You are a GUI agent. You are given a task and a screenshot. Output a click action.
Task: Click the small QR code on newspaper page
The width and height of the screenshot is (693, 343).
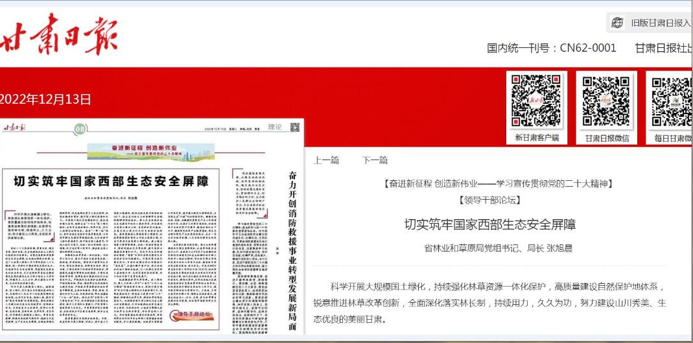pos(295,127)
